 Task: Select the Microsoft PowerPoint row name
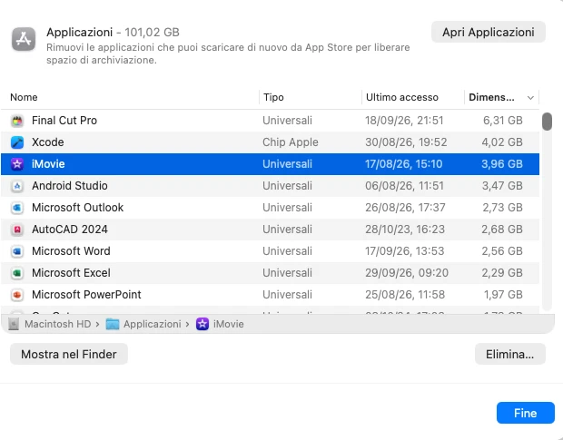pyautogui.click(x=86, y=295)
